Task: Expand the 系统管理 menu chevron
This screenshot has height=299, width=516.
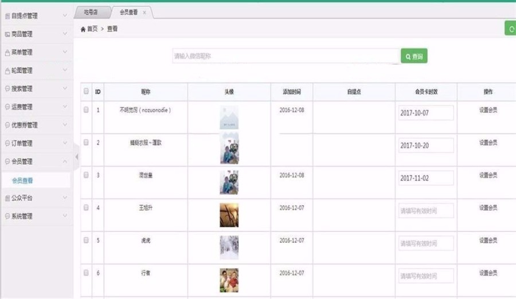Action: [65, 216]
